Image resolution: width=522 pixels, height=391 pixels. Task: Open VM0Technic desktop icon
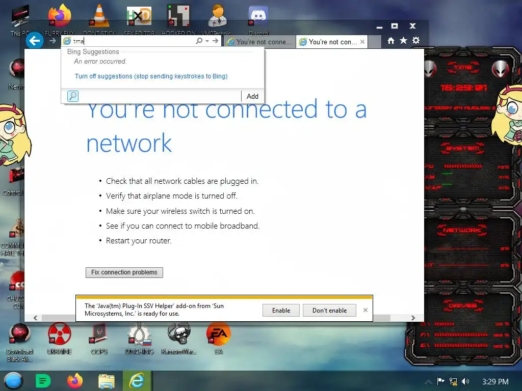click(218, 19)
